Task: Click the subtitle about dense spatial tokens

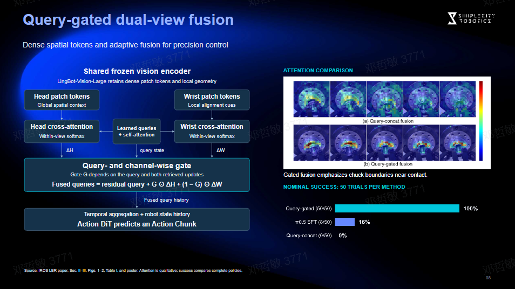Action: (125, 45)
